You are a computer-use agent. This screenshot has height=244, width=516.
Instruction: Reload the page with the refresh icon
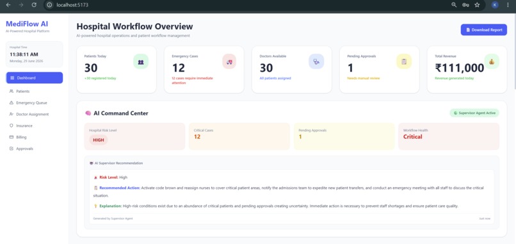coord(34,5)
